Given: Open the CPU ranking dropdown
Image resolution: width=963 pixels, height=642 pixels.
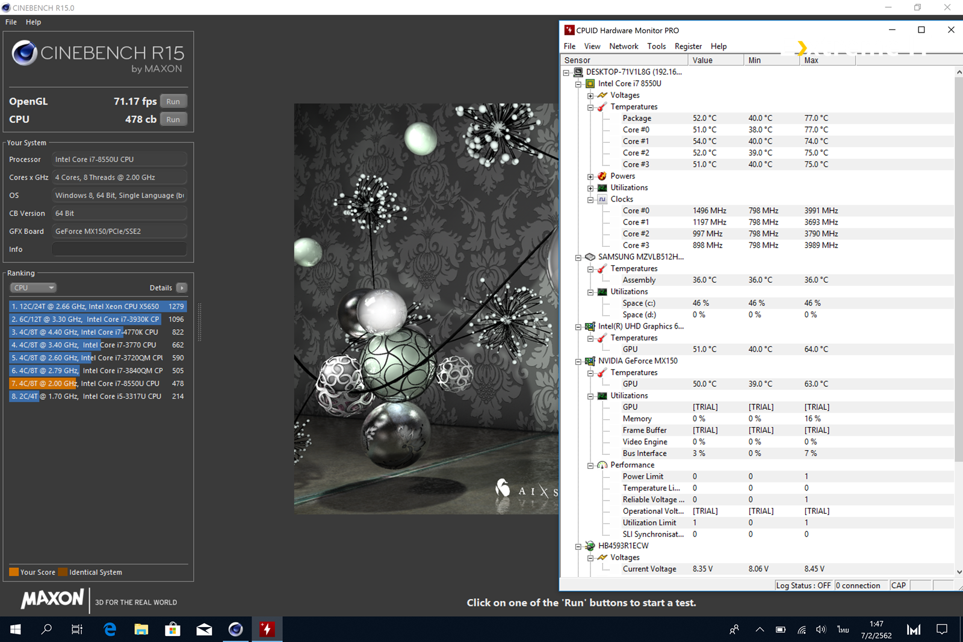Looking at the screenshot, I should tap(33, 288).
